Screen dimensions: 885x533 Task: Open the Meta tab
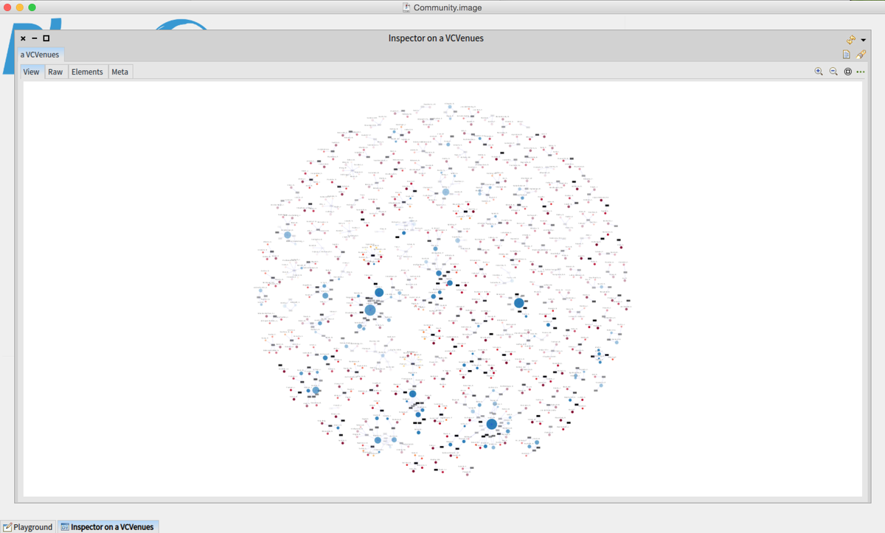119,72
